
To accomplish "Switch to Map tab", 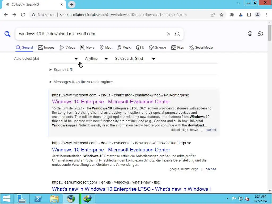I will pyautogui.click(x=105, y=48).
